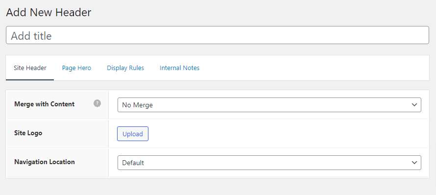
Task: Click the Merge with Content help icon
Action: 97,104
